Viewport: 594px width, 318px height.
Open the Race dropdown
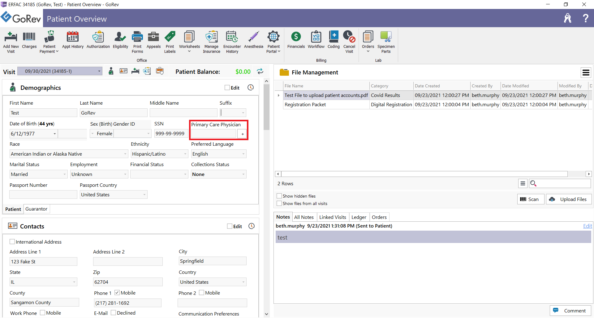125,154
